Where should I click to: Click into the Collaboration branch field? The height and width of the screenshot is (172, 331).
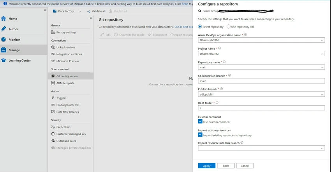(x=261, y=81)
